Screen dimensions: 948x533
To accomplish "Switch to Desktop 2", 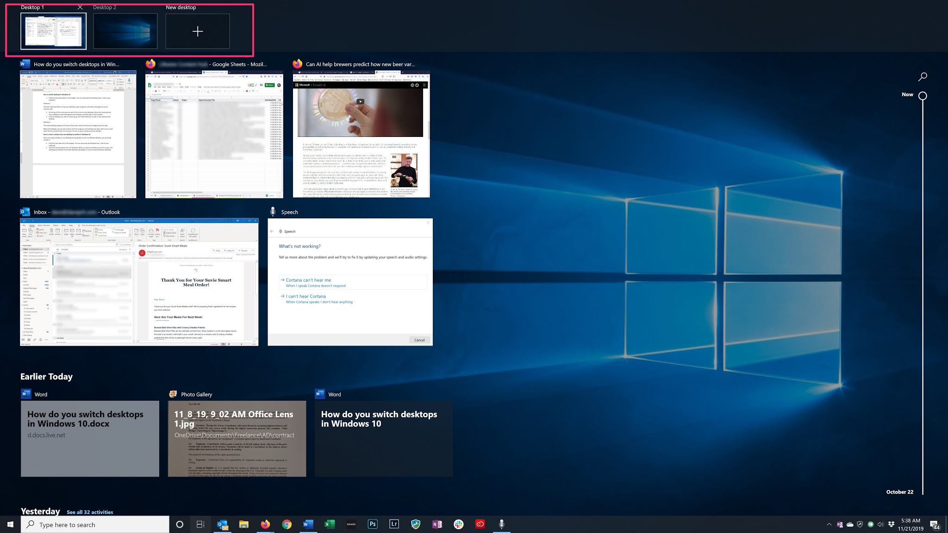I will coord(125,31).
